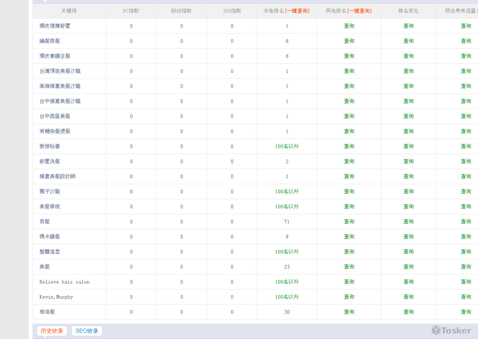Viewport: 478px width, 339px height.
Task: Click 一键查询 next to 本地排名
Action: point(297,11)
